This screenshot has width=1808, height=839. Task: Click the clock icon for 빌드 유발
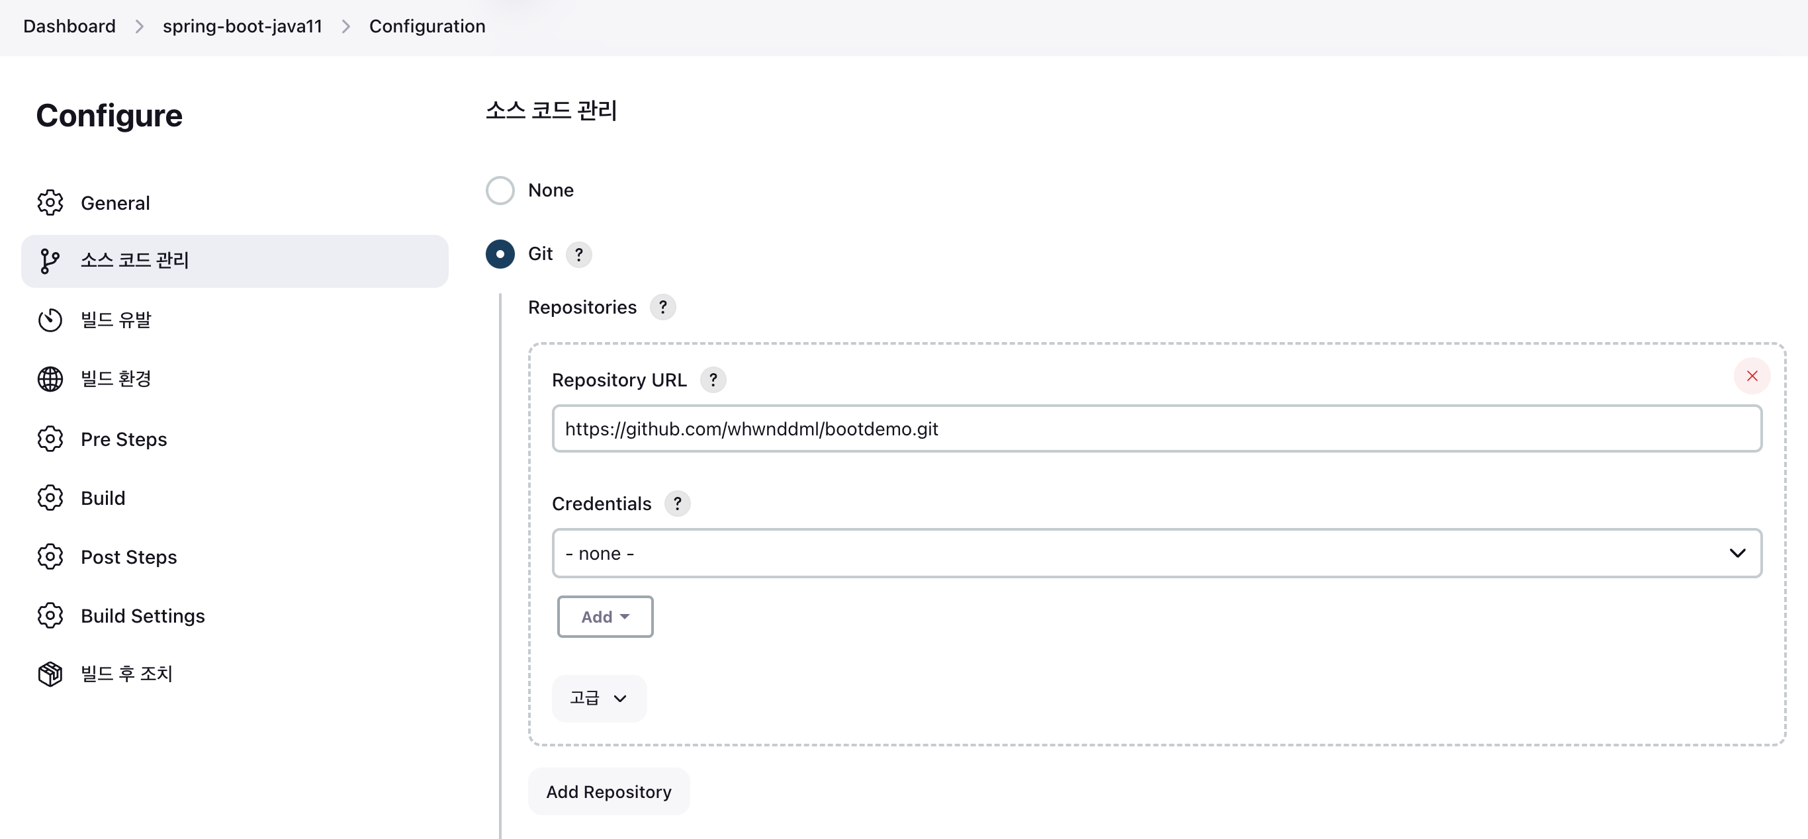(x=50, y=320)
